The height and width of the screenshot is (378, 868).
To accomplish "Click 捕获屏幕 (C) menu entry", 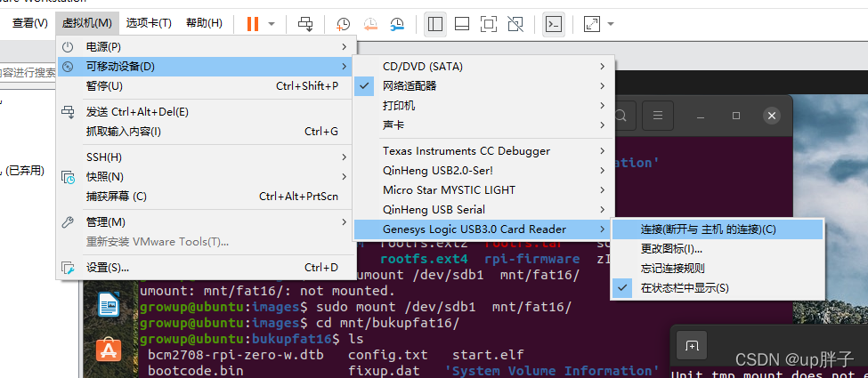I will [206, 197].
